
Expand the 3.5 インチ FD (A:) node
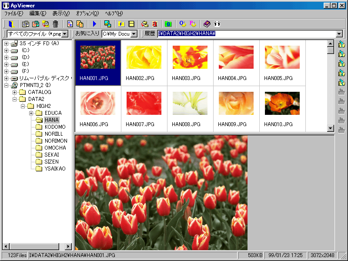[6, 43]
